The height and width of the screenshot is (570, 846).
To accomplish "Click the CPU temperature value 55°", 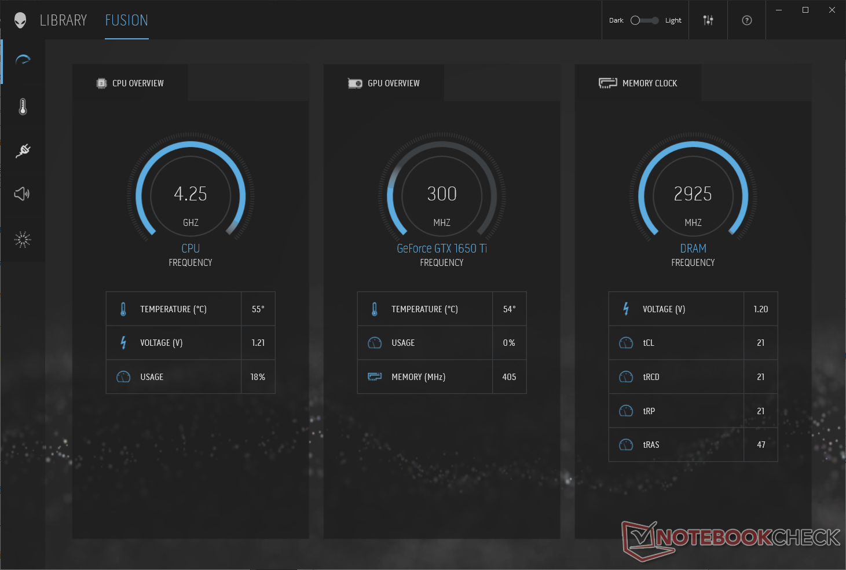I will [x=258, y=309].
